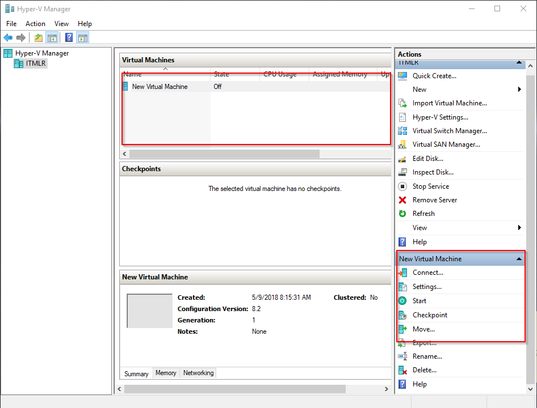The image size is (537, 408).
Task: Switch to the Summary tab
Action: point(136,373)
